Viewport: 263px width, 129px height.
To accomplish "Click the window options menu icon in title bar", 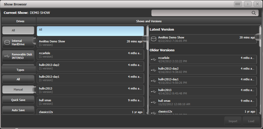I will 238,4.
